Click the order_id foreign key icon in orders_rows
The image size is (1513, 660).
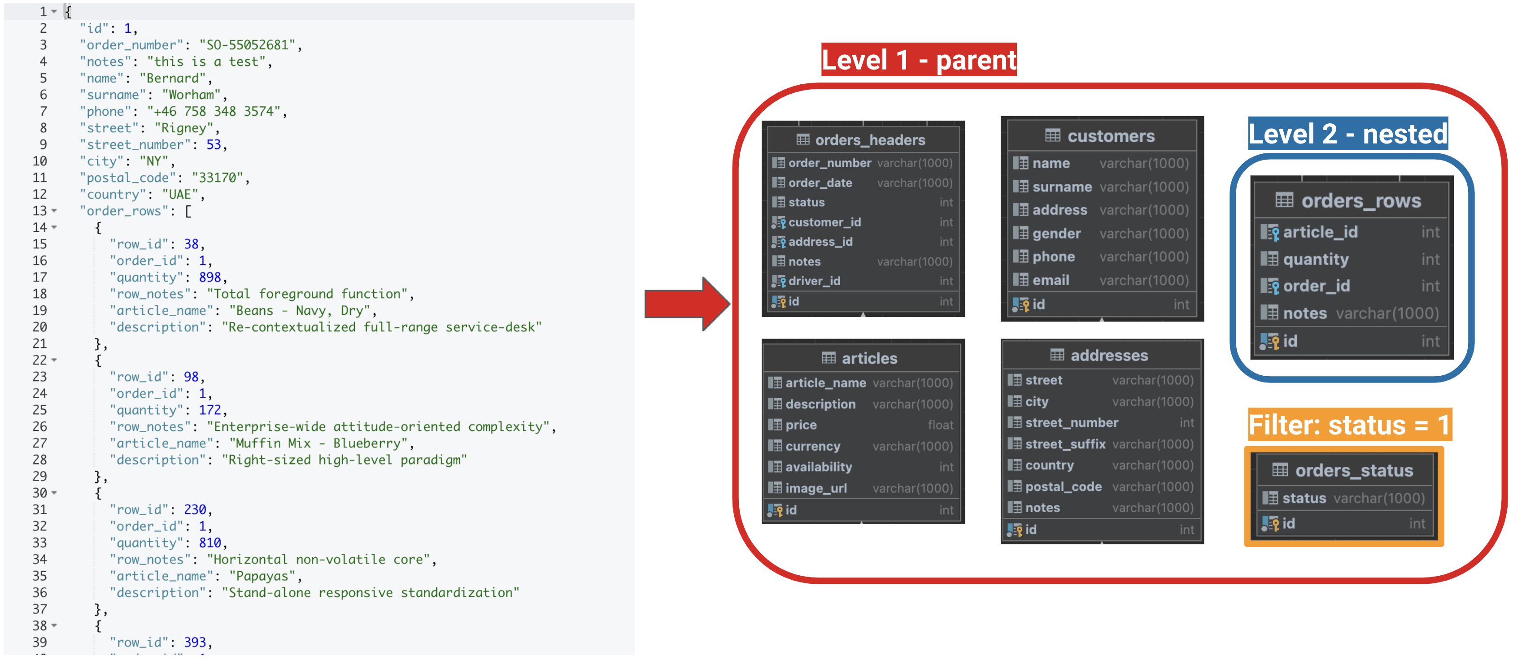click(1270, 287)
